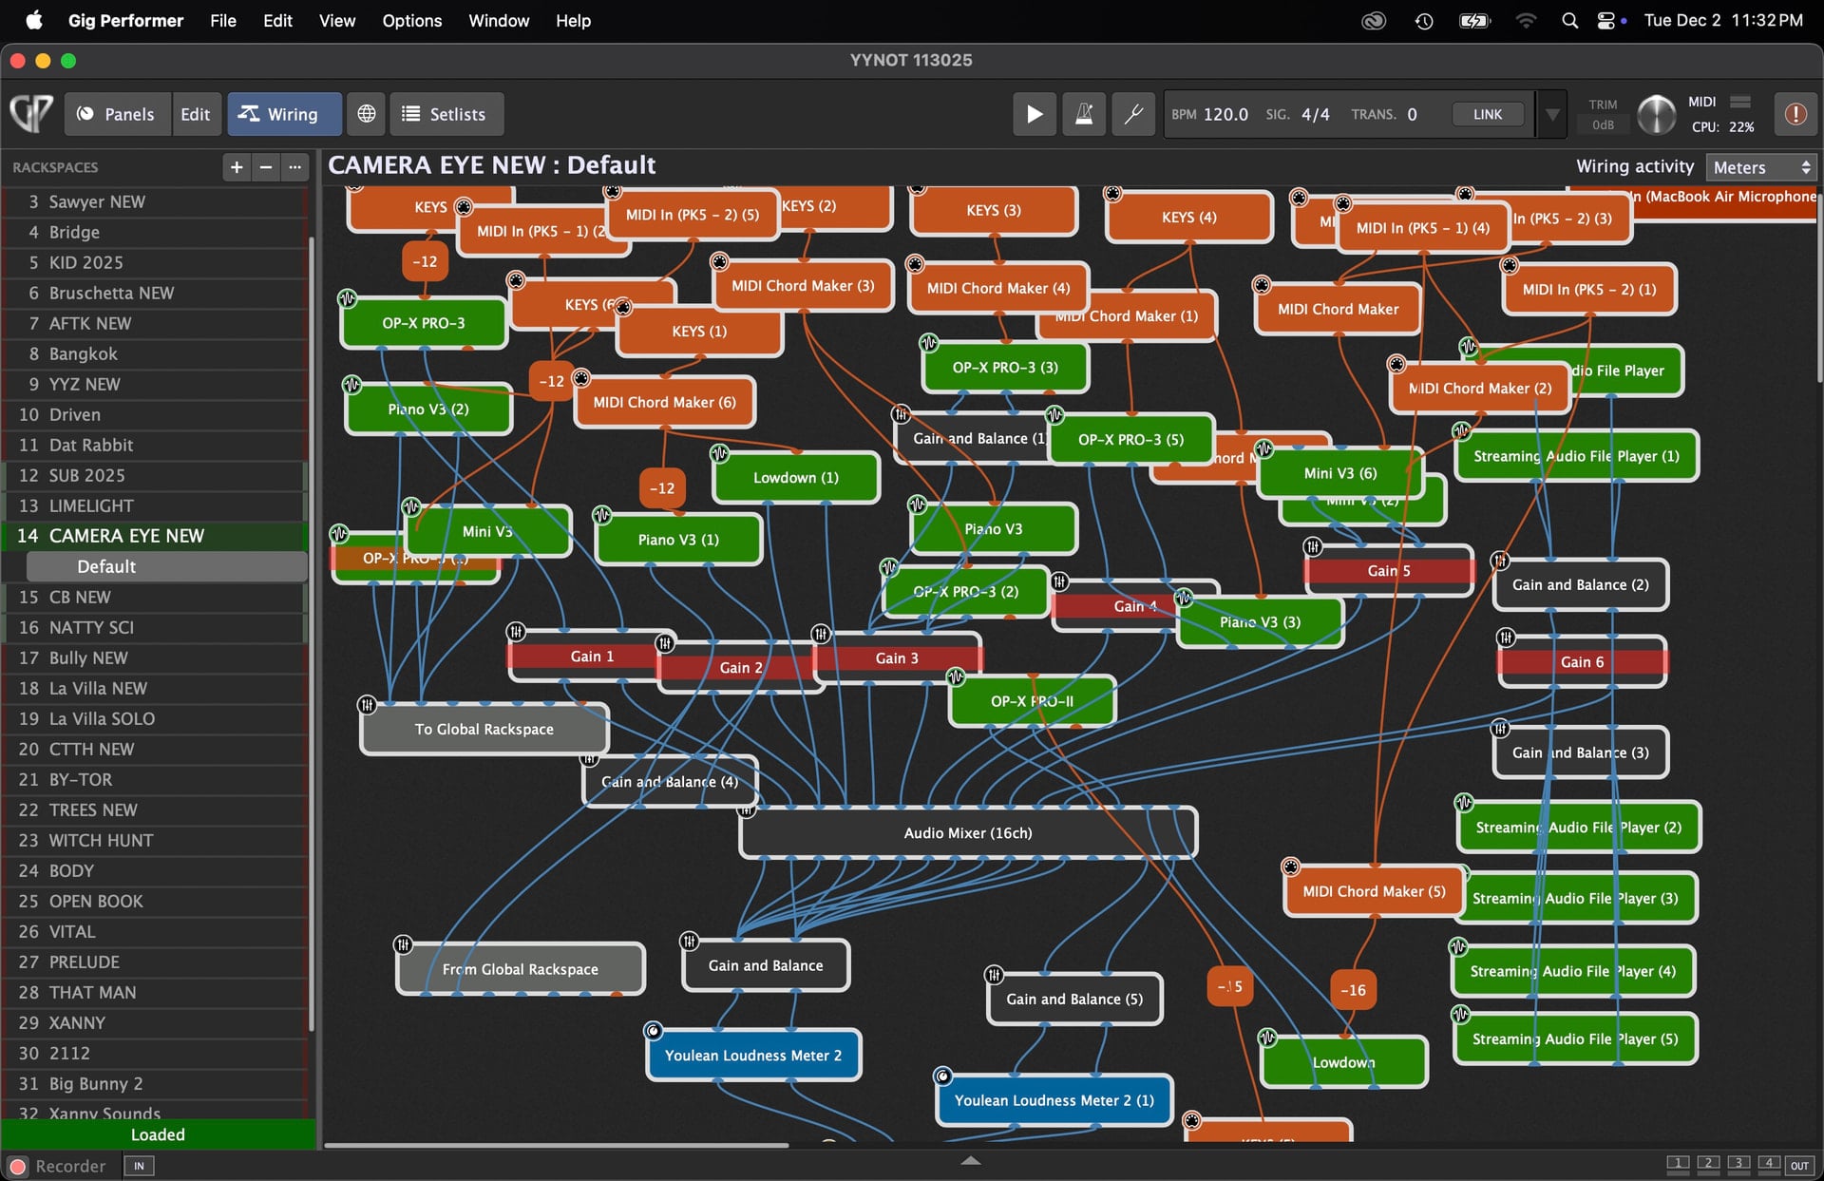Expand the bottom panel up arrow

pyautogui.click(x=970, y=1160)
